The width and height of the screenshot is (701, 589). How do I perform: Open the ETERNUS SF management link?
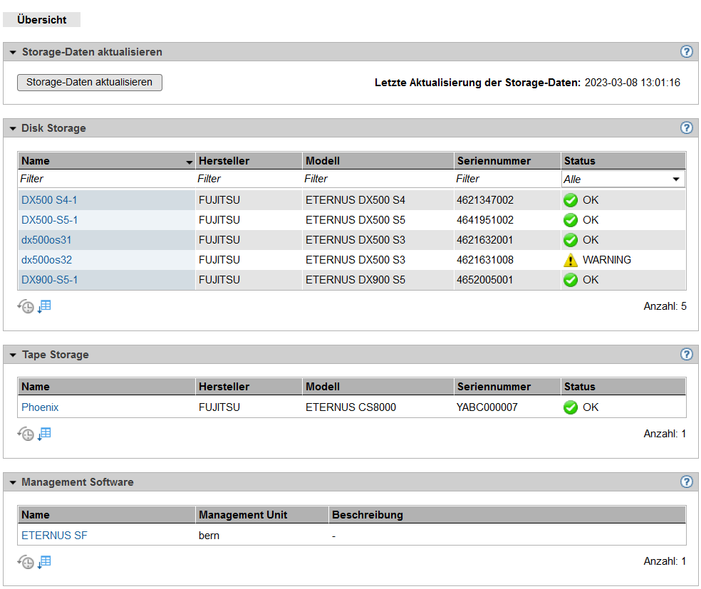pos(54,536)
